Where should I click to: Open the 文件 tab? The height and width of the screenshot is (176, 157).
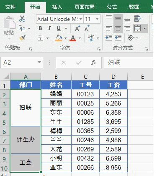pyautogui.click(x=10, y=7)
